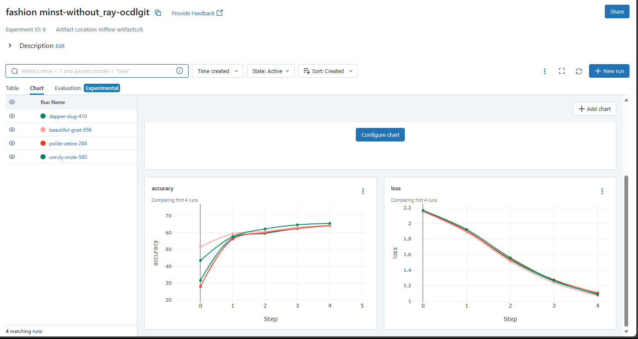Hide the dapper-slug-410 run
The height and width of the screenshot is (339, 638).
tap(12, 116)
